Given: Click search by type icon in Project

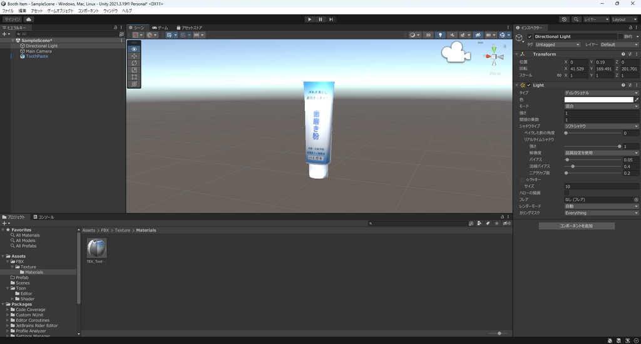Looking at the screenshot, I should click(x=479, y=223).
